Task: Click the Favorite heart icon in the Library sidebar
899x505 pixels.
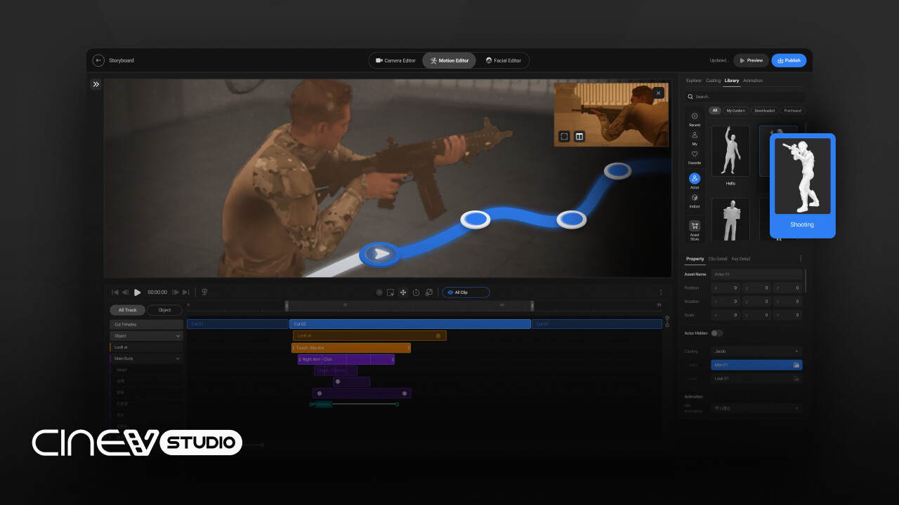Action: coord(694,153)
